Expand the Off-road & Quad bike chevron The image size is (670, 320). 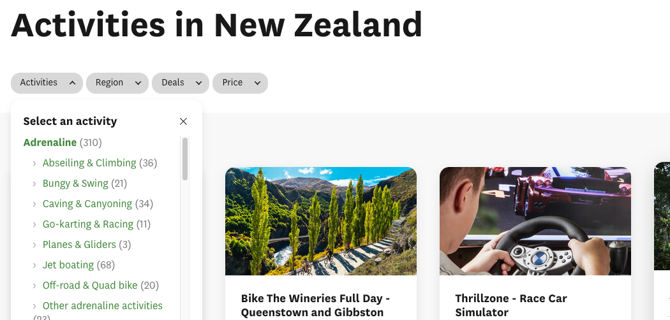point(34,286)
